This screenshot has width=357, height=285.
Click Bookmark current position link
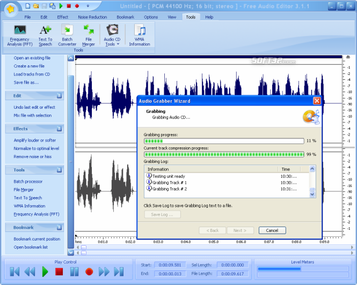coord(37,239)
